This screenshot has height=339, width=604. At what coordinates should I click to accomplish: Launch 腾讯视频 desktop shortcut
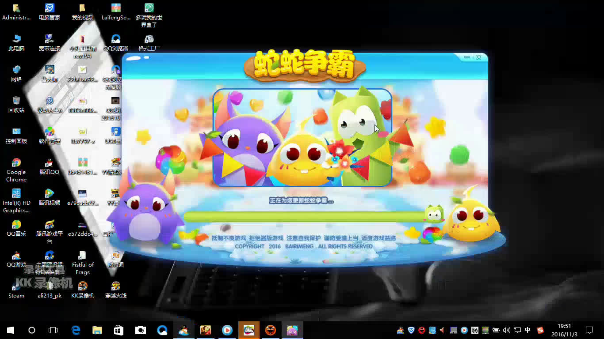(x=50, y=198)
